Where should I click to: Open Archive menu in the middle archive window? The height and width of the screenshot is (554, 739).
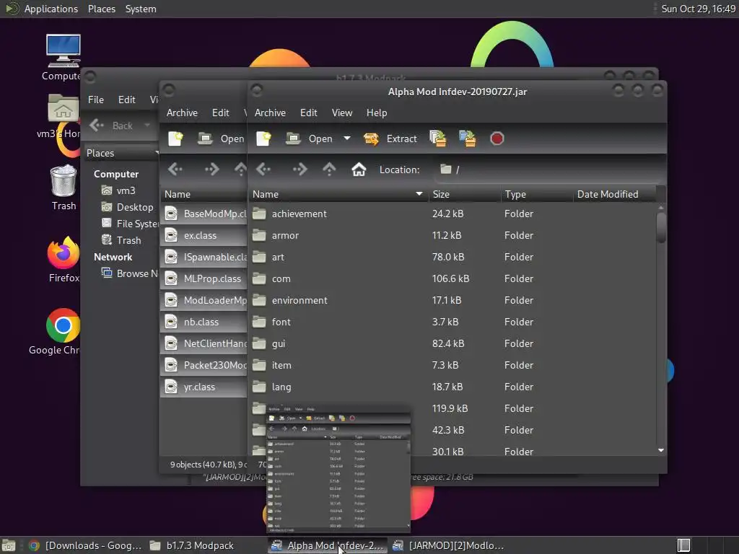coord(182,113)
